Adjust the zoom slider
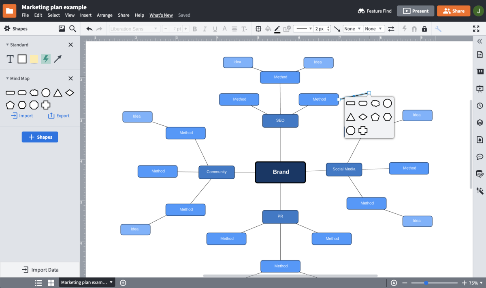The height and width of the screenshot is (288, 486). (426, 283)
